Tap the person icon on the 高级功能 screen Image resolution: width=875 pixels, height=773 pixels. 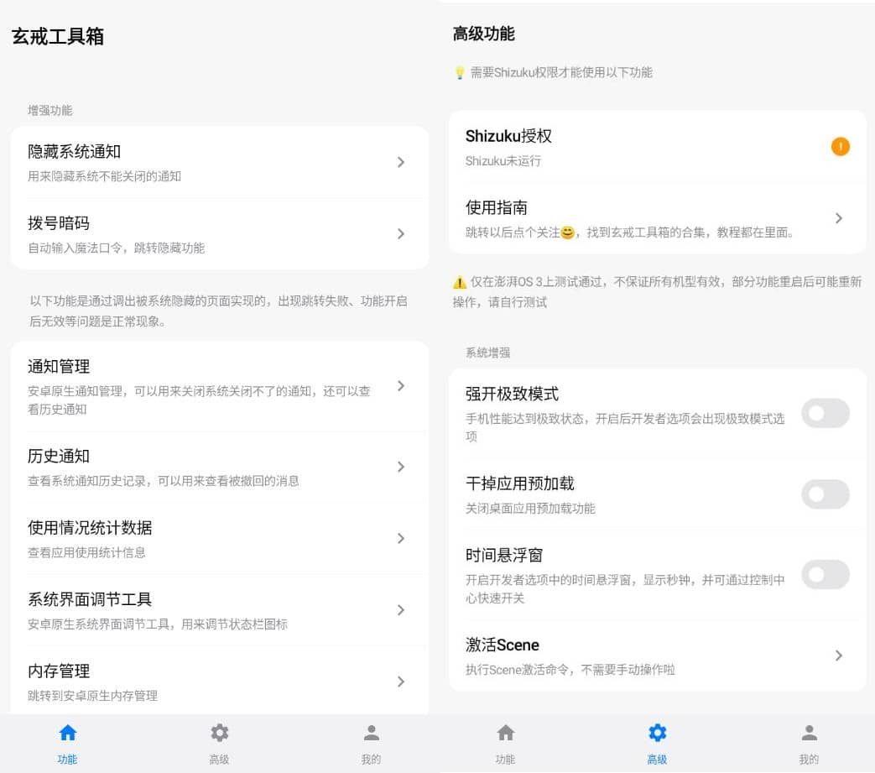pos(809,733)
